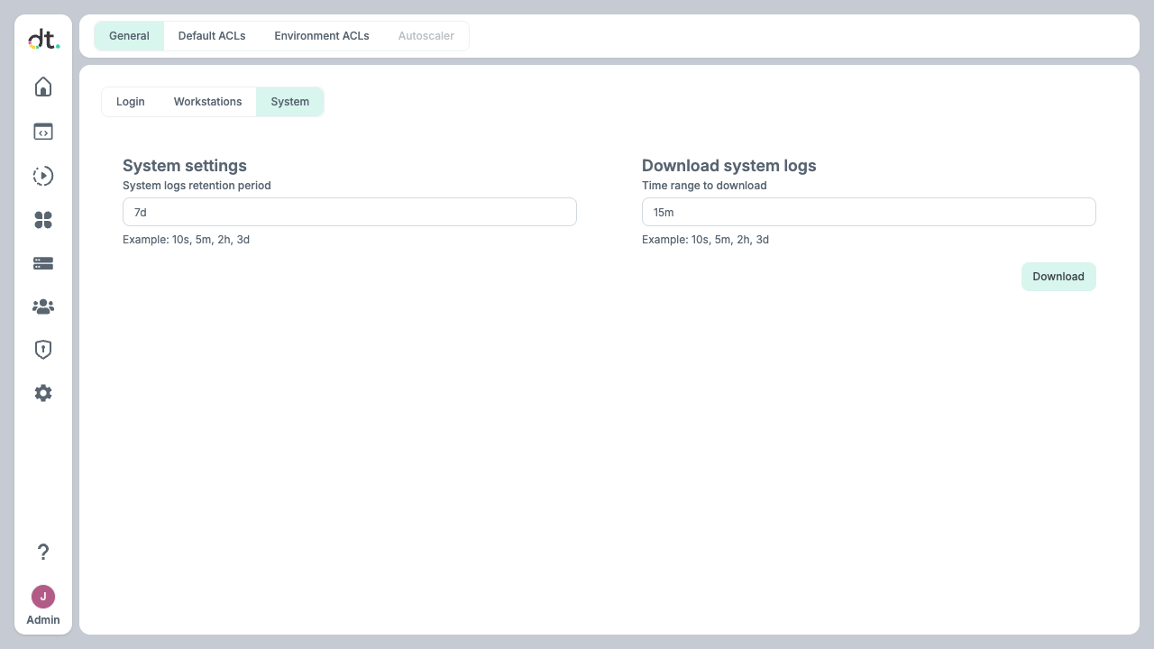Open the users group icon
Viewport: 1154px width, 649px height.
[x=43, y=307]
